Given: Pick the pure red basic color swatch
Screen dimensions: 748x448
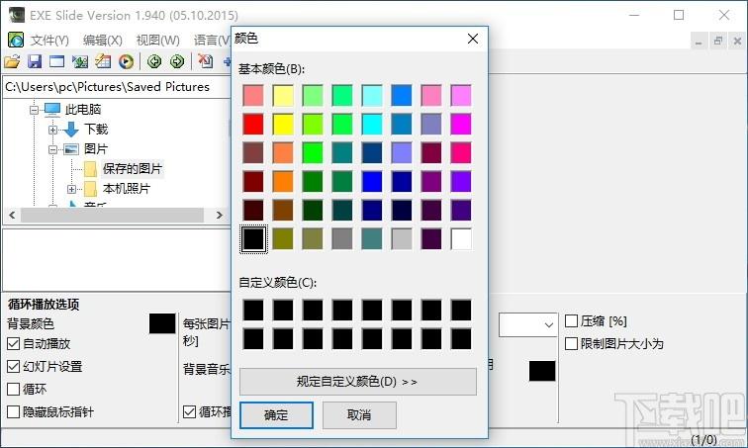Looking at the screenshot, I should click(254, 125).
